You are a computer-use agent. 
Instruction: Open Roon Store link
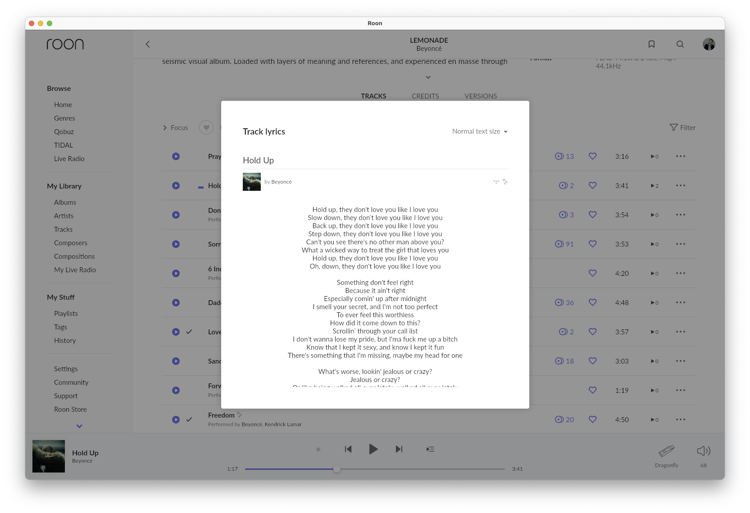coord(70,409)
